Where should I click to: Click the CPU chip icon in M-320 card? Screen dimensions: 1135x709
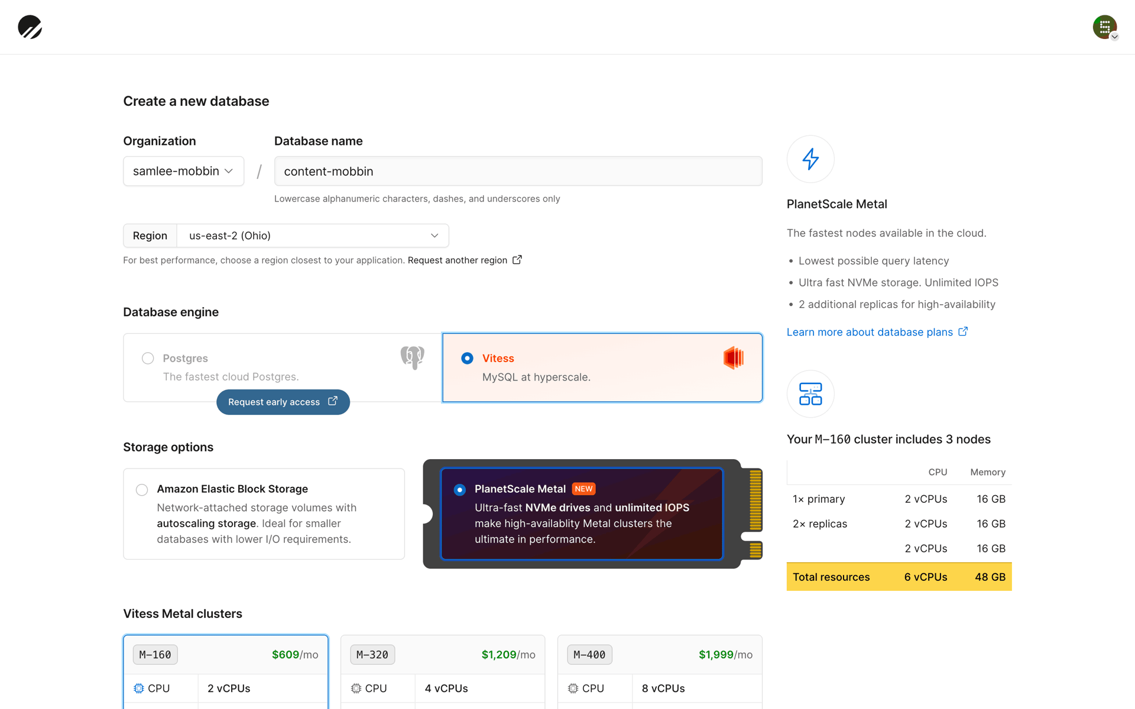pyautogui.click(x=356, y=688)
